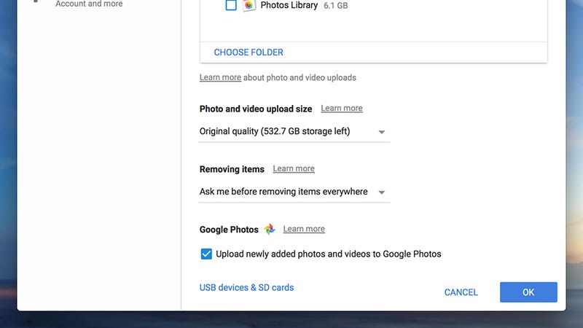This screenshot has width=583, height=328.
Task: Click the Google Photos pinwheel icon
Action: (x=270, y=229)
